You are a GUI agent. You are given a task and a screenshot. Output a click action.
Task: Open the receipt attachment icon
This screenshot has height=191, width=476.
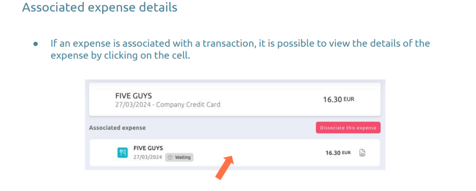tap(362, 153)
